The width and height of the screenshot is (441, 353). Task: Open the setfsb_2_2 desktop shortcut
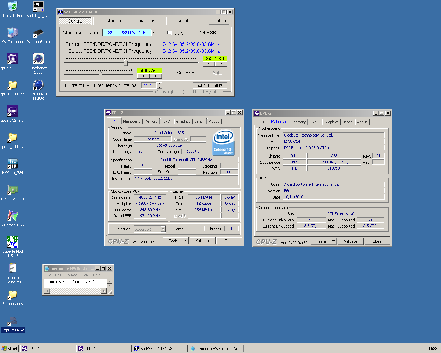[x=38, y=9]
